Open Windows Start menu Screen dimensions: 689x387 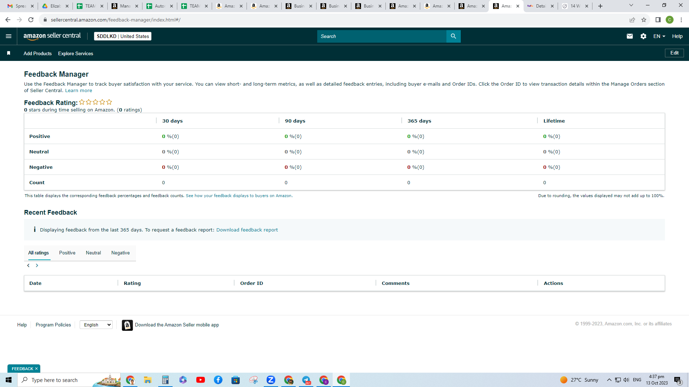click(9, 380)
